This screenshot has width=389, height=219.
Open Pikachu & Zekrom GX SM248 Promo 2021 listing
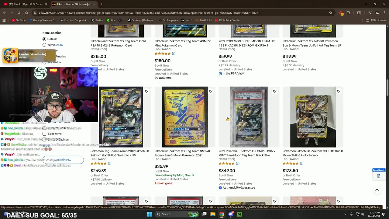(x=182, y=153)
